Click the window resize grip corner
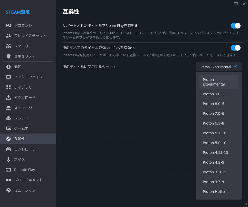Viewport: 248px width, 207px height. pyautogui.click(x=245, y=205)
